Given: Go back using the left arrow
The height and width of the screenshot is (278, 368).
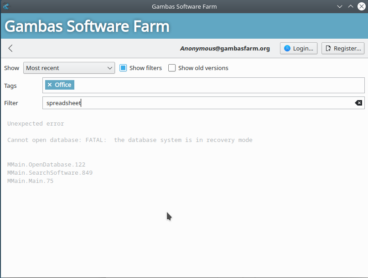Looking at the screenshot, I should (10, 48).
